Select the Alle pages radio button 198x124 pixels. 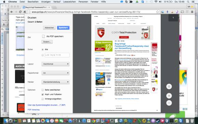43,50
